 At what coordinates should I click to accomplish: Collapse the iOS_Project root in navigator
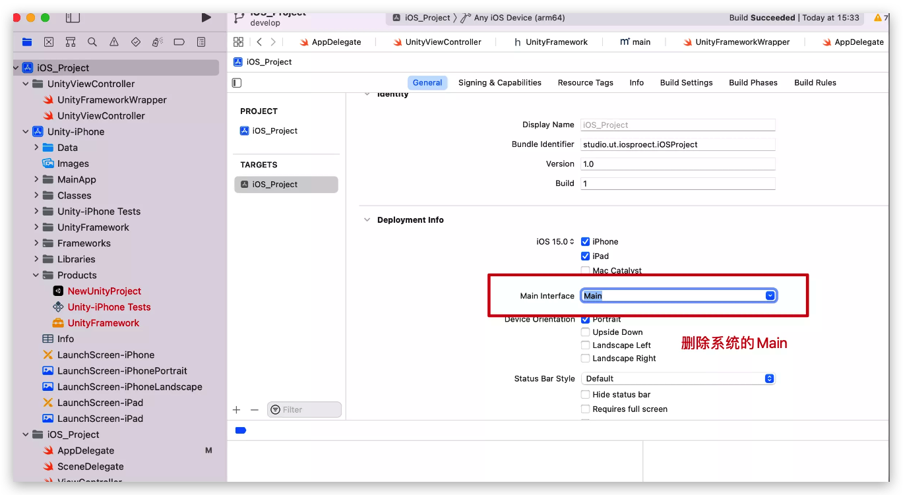pyautogui.click(x=16, y=68)
